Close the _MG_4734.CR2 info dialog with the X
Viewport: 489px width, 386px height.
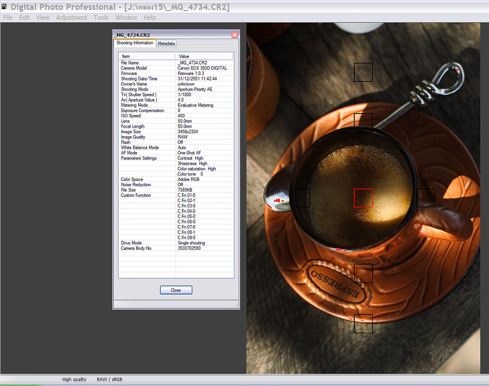pos(235,35)
